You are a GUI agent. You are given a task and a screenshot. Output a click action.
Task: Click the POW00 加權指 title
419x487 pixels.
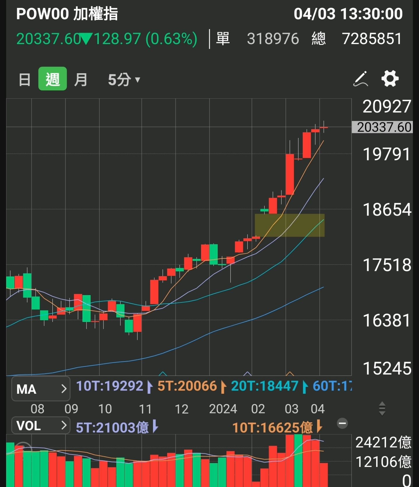click(67, 14)
